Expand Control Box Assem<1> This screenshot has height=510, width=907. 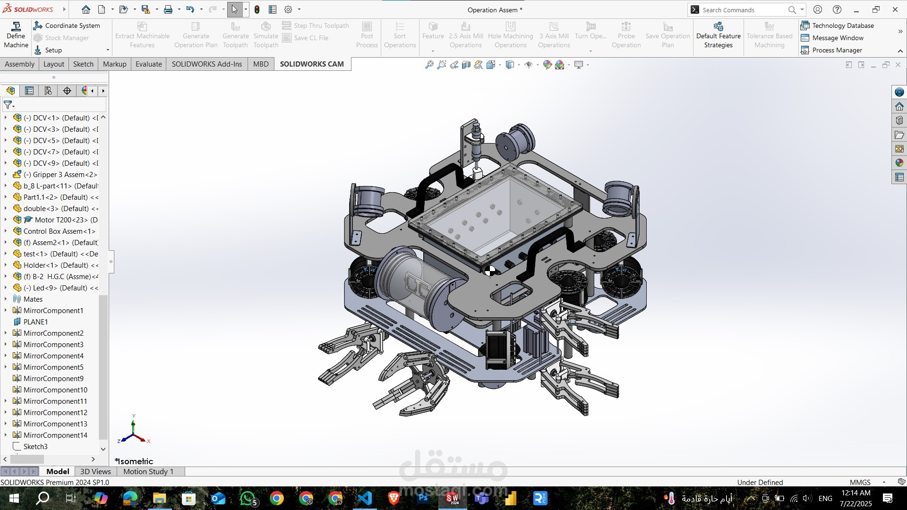click(6, 231)
